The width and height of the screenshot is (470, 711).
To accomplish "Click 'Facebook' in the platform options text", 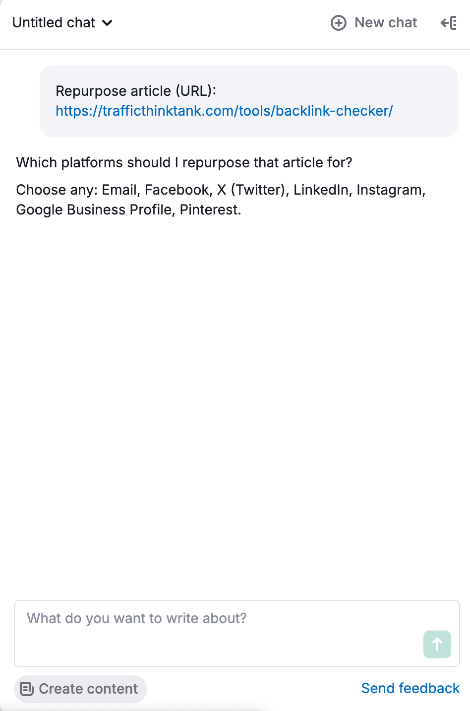I will click(x=177, y=190).
